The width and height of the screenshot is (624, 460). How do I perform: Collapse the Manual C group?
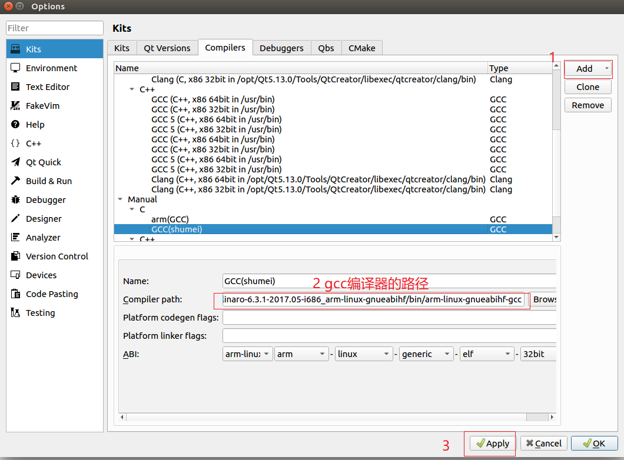click(132, 209)
